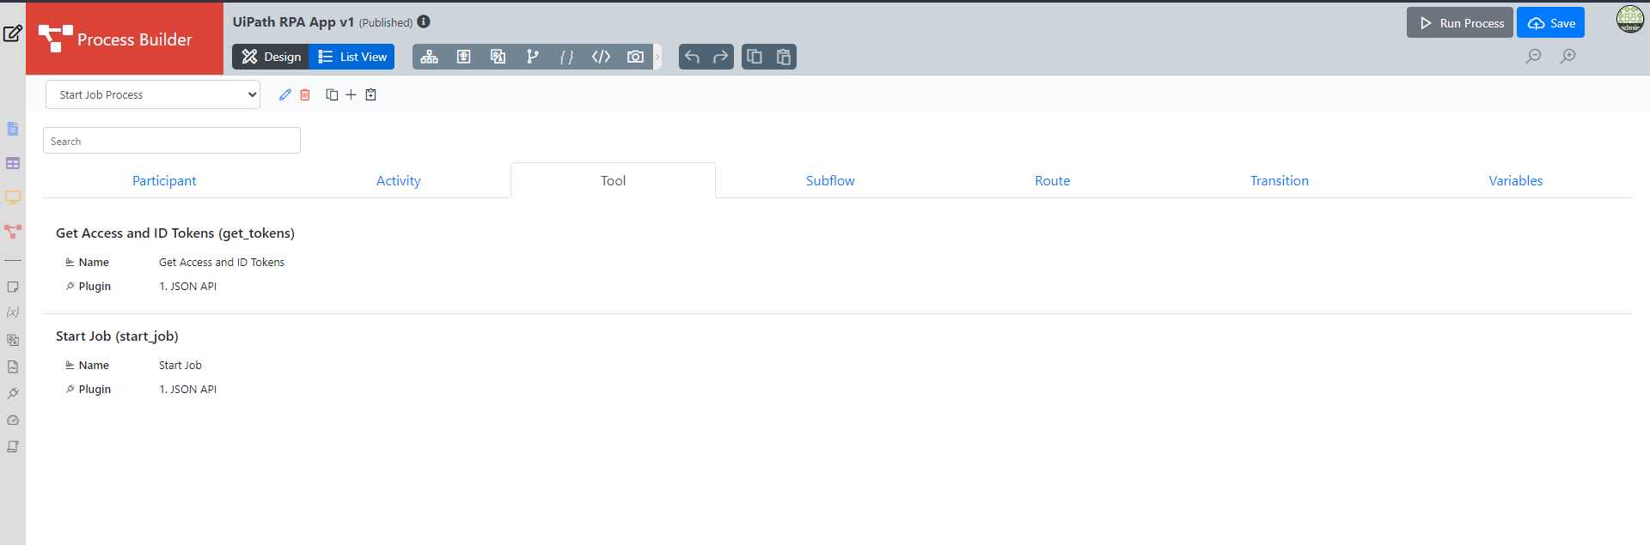Click the form mapping toolbar icon
The height and width of the screenshot is (545, 1650).
point(464,57)
